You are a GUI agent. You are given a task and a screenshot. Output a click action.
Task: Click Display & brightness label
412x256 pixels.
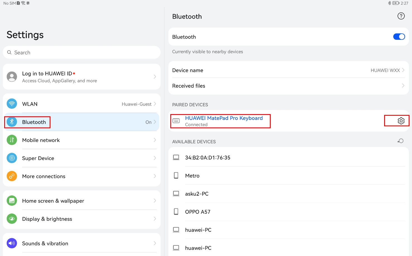47,219
